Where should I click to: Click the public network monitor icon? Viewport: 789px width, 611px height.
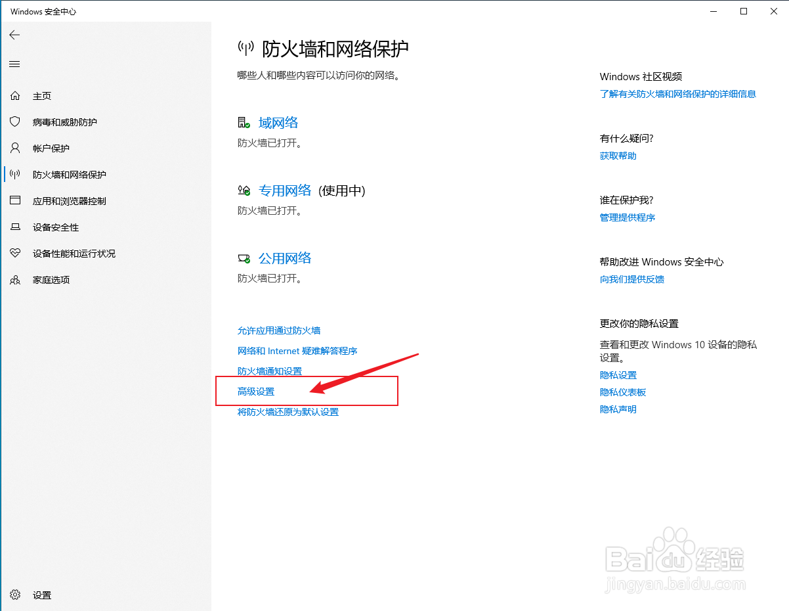pyautogui.click(x=244, y=258)
